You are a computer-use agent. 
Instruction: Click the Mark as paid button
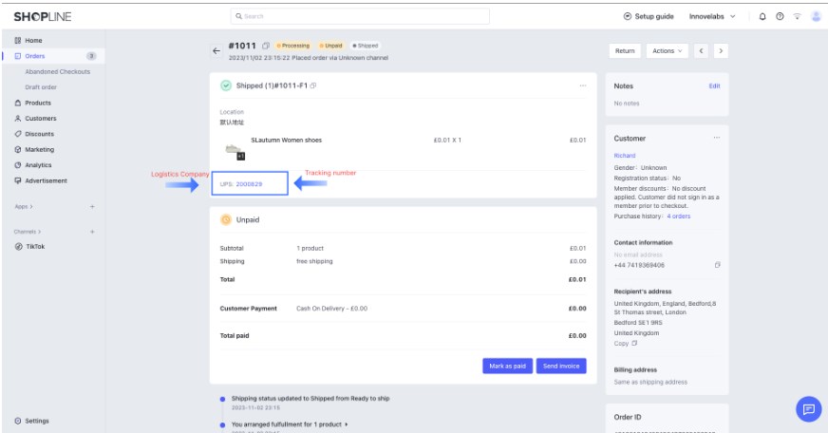pyautogui.click(x=507, y=366)
